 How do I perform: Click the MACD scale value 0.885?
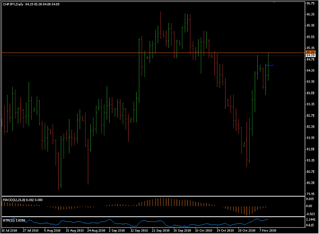tap(309, 199)
